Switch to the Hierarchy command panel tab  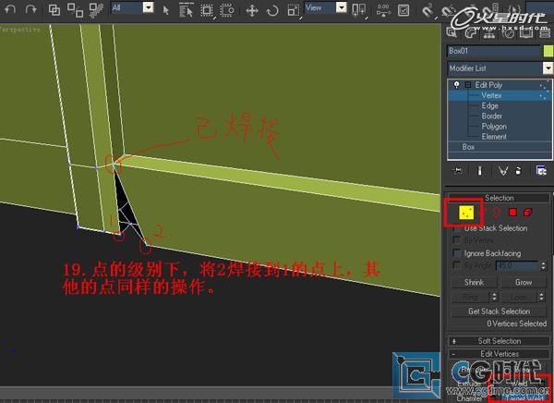488,33
